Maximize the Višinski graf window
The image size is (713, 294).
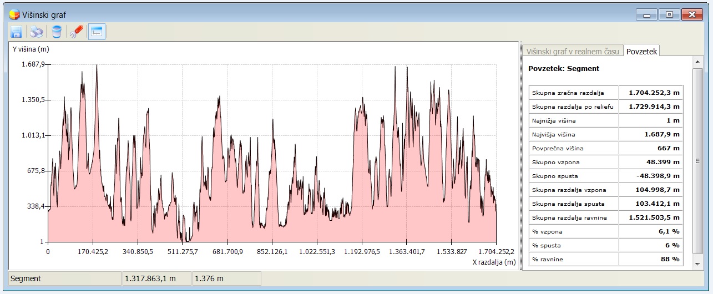669,15
